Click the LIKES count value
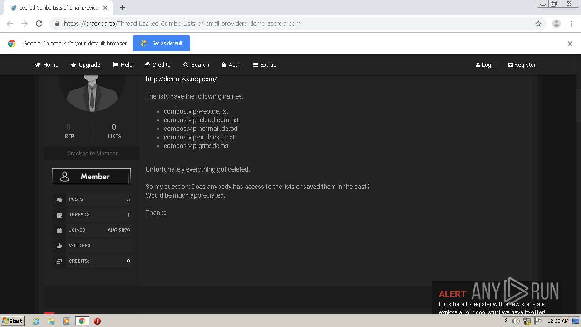Image resolution: width=581 pixels, height=327 pixels. (x=114, y=127)
